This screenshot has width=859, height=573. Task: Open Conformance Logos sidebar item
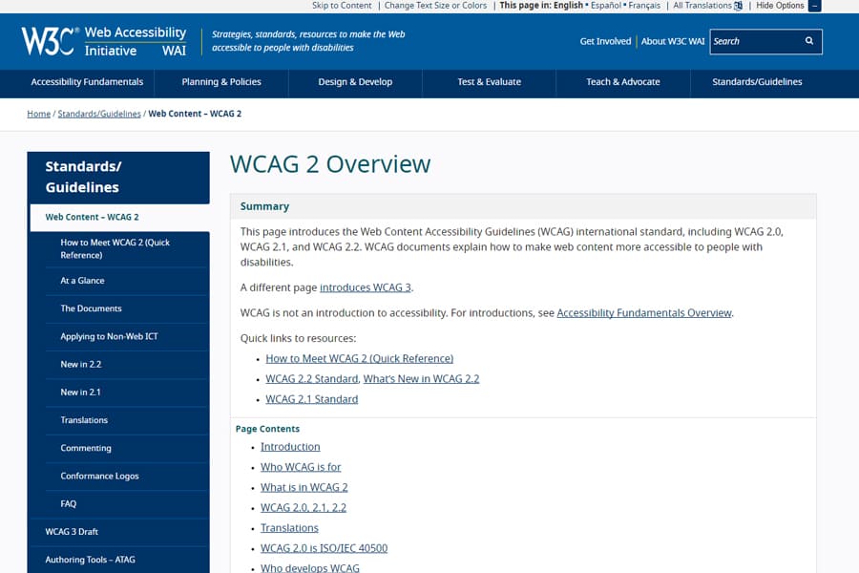127,477
